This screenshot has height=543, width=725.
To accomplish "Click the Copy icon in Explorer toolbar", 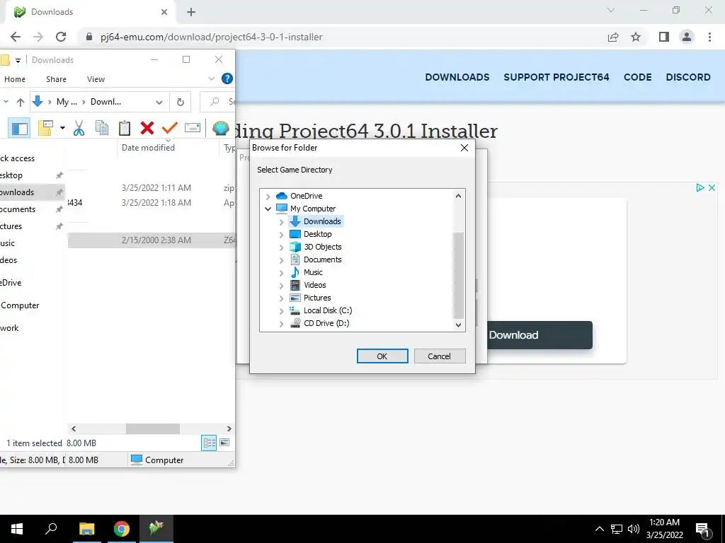I will [x=102, y=128].
